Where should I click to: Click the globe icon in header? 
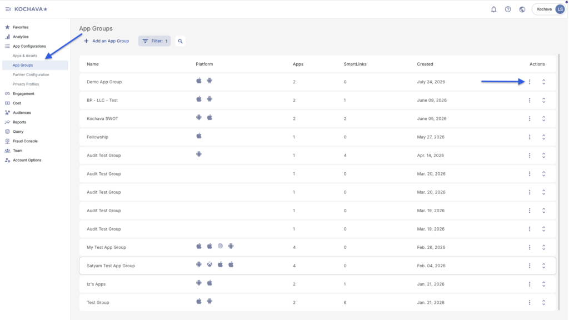tap(522, 9)
